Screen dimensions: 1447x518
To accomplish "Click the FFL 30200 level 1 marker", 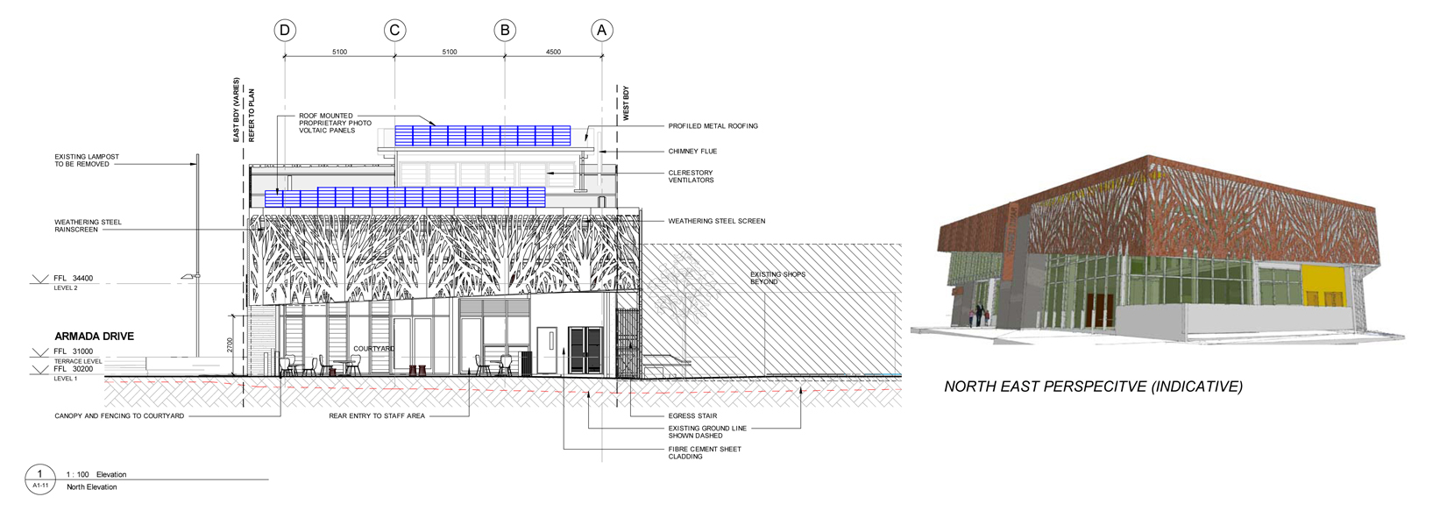I will 39,370.
